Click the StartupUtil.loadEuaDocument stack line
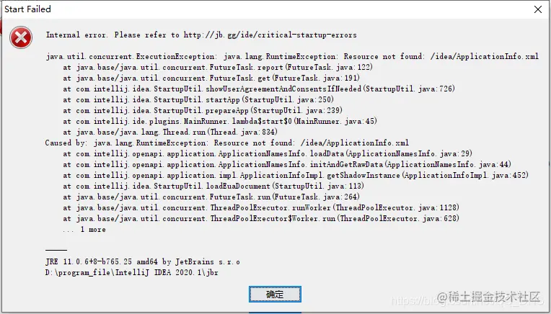551x314 pixels. [213, 187]
